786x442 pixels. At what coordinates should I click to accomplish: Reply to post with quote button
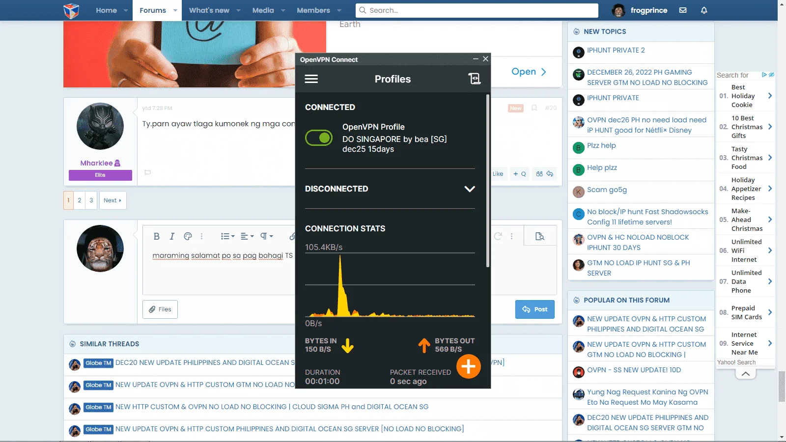tap(545, 174)
